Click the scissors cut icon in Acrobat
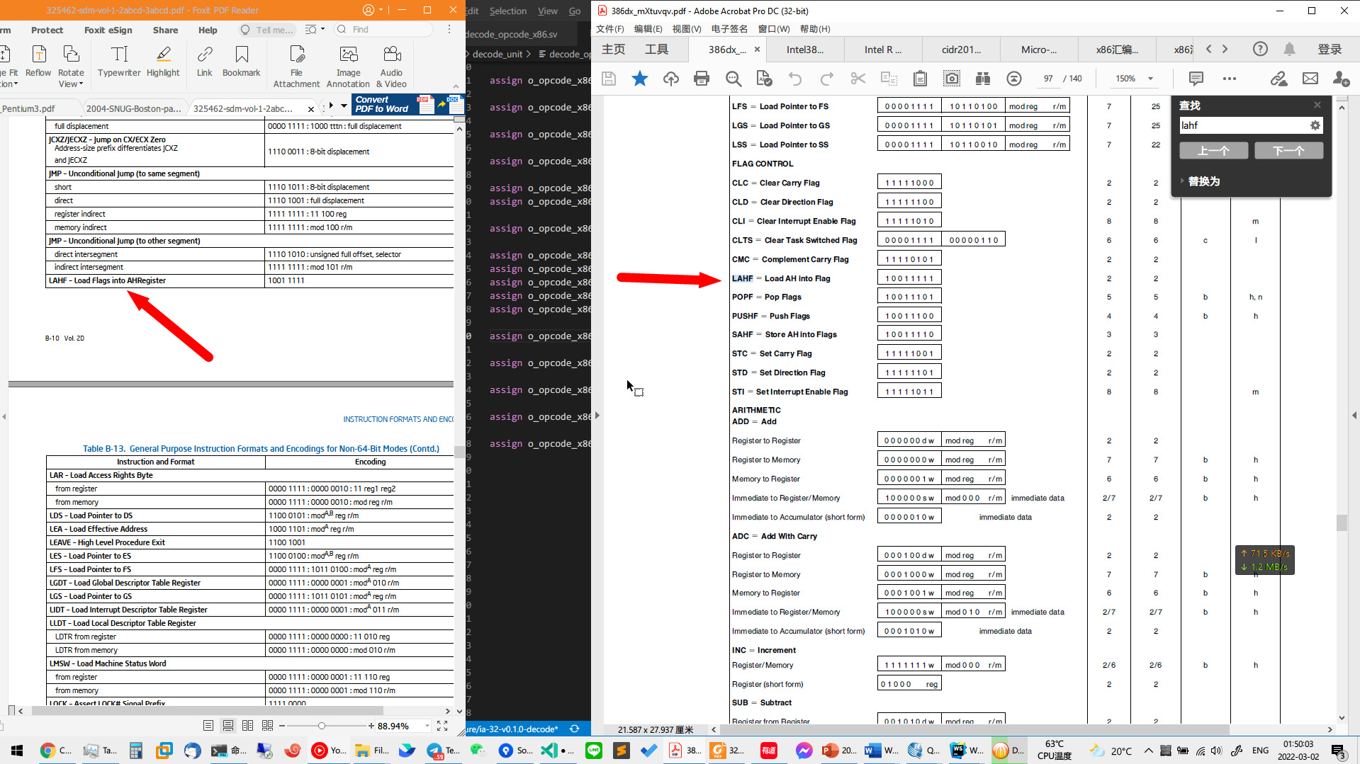The image size is (1360, 764). [858, 79]
